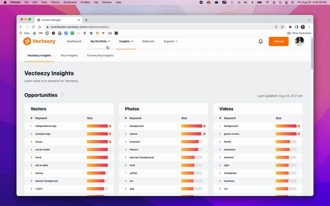Click the 'family' keyword in Videos
The height and width of the screenshot is (206, 330).
click(228, 142)
